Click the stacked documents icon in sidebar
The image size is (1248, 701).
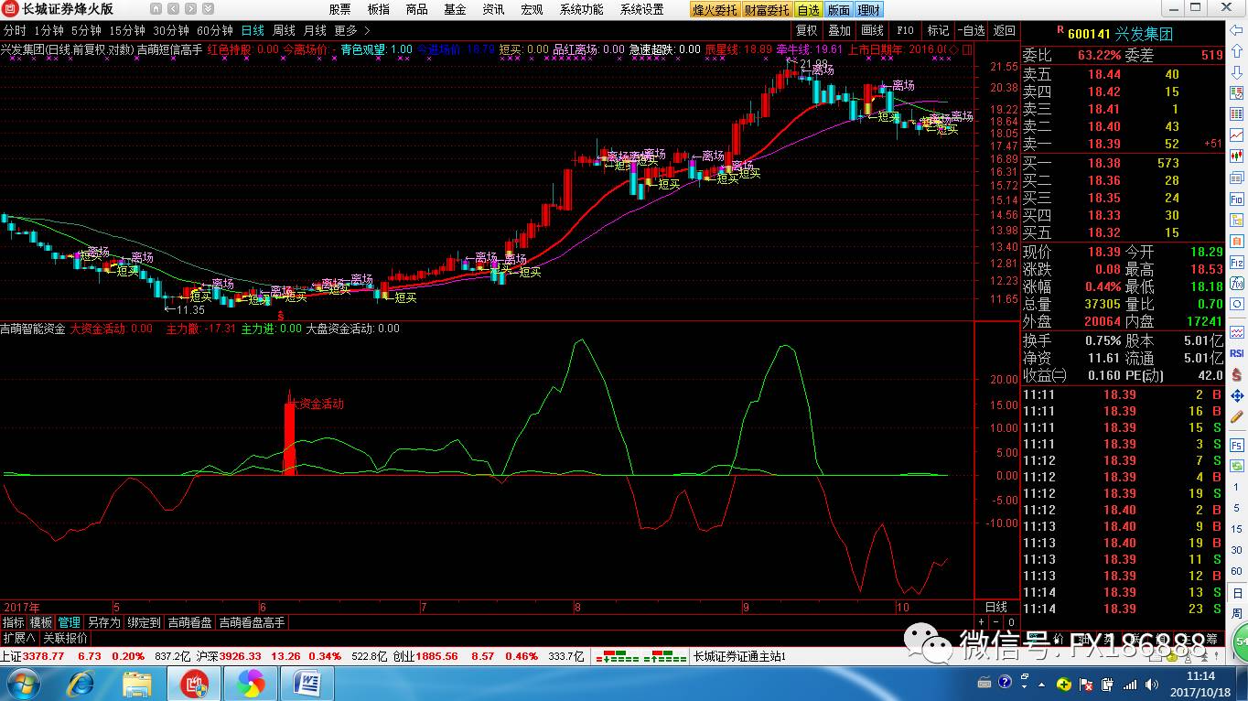pyautogui.click(x=1236, y=178)
